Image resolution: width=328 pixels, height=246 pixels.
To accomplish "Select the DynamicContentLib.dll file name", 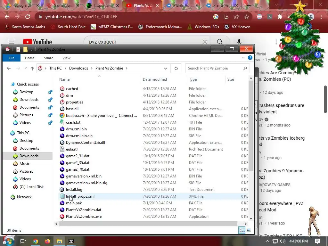I will click(x=85, y=143).
